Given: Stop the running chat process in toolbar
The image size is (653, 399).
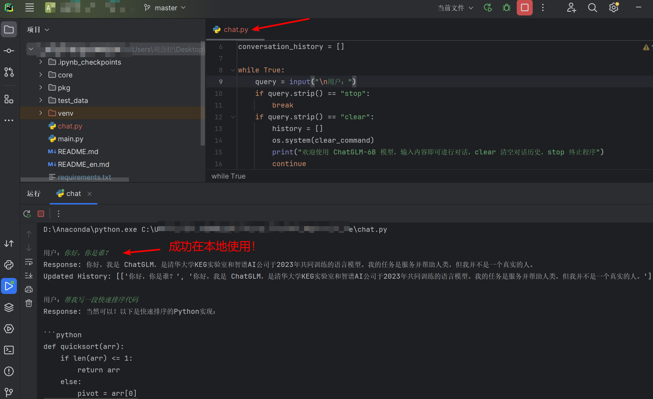Looking at the screenshot, I should click(x=524, y=8).
